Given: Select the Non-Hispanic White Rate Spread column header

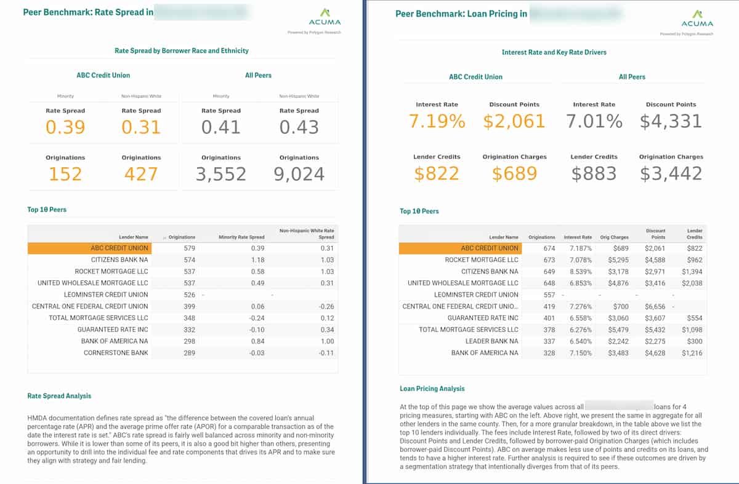Looking at the screenshot, I should (x=307, y=234).
